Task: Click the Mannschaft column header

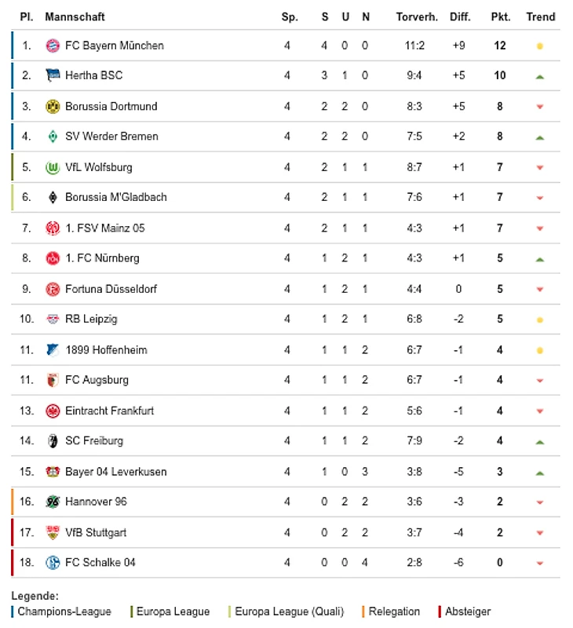Action: point(75,16)
